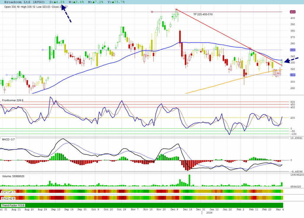Select the Volume 56988620 panel label
The height and width of the screenshot is (218, 304).
13,176
